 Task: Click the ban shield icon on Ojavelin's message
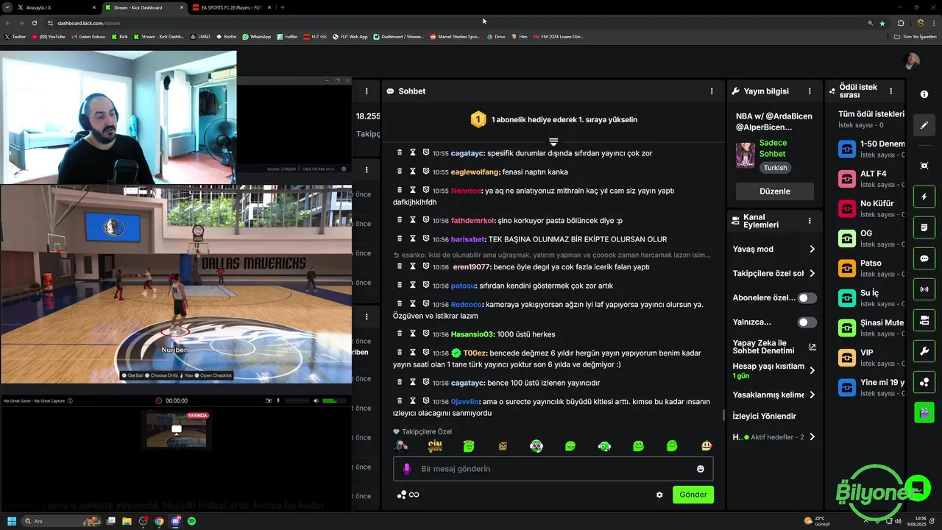426,400
